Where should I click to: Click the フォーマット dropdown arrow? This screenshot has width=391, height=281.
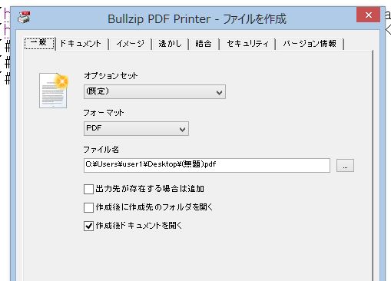click(x=182, y=129)
